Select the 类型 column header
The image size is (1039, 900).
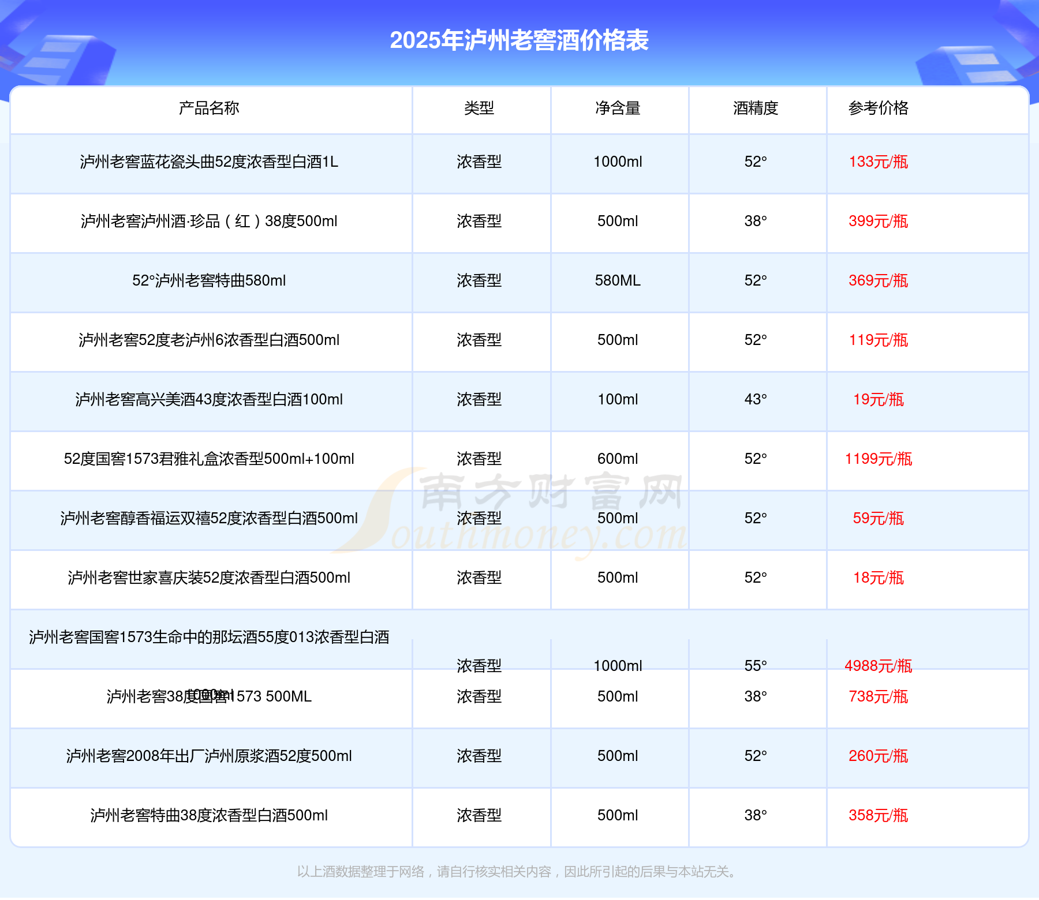[479, 108]
